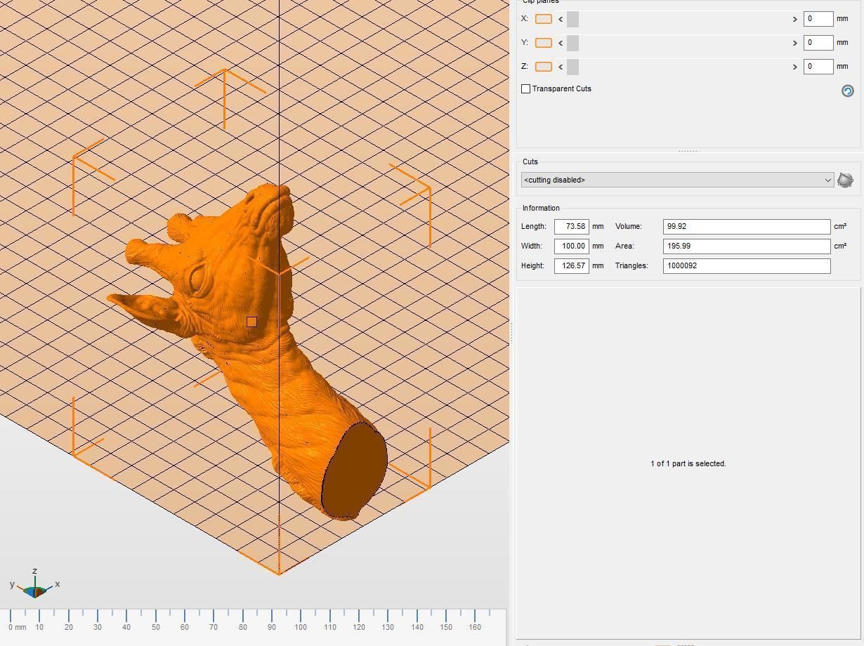Click the Z clip plane slider thumb
Screen dimensions: 864x646
point(572,67)
